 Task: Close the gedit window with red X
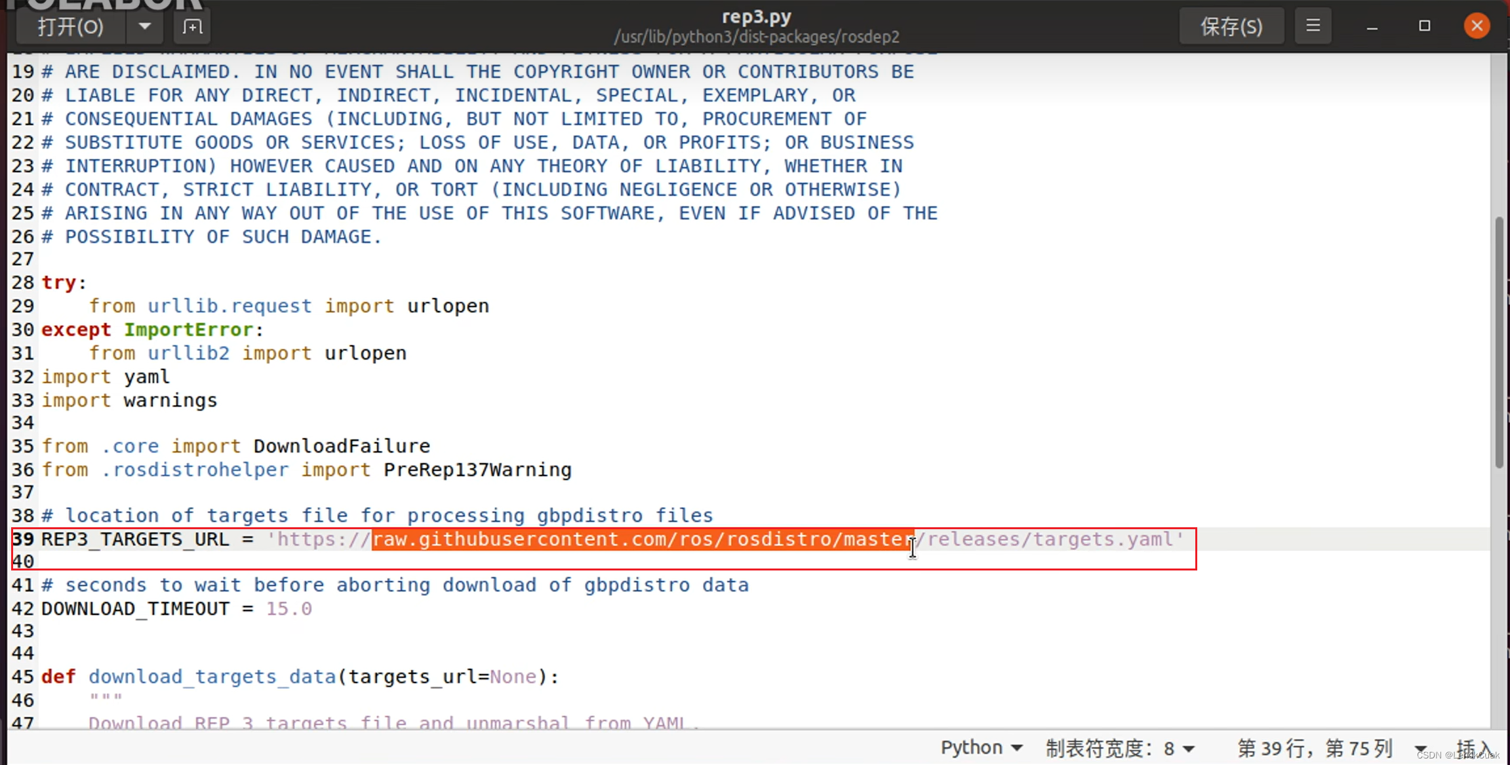click(1476, 26)
